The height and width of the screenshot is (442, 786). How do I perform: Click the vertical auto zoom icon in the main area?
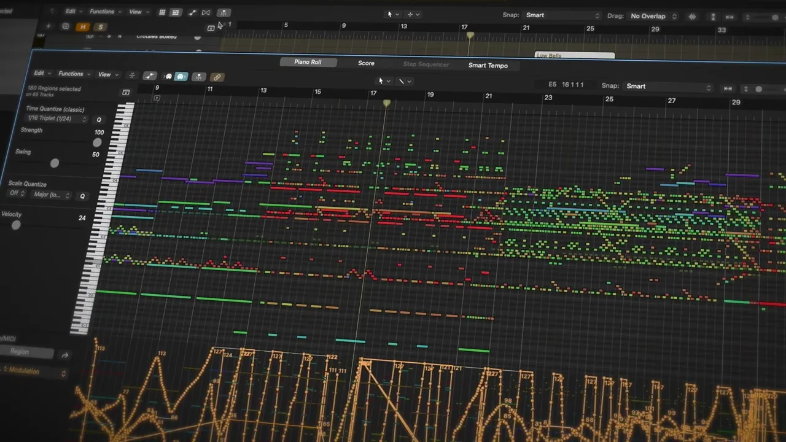(712, 17)
